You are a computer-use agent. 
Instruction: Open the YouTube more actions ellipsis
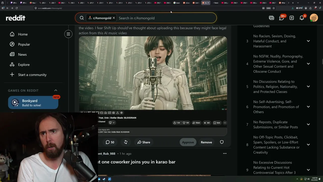(225, 123)
